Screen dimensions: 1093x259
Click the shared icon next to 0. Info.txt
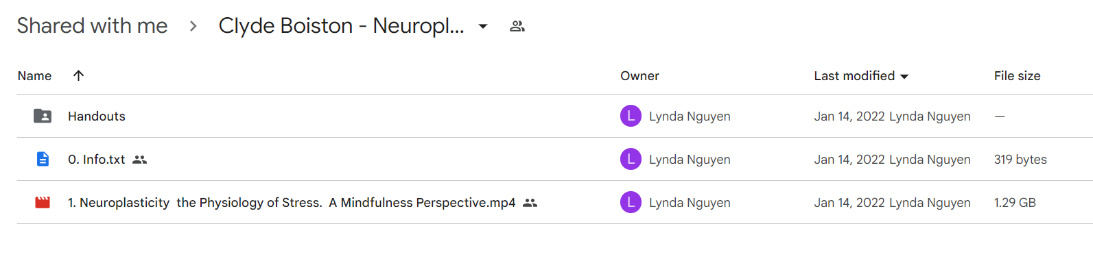click(140, 160)
